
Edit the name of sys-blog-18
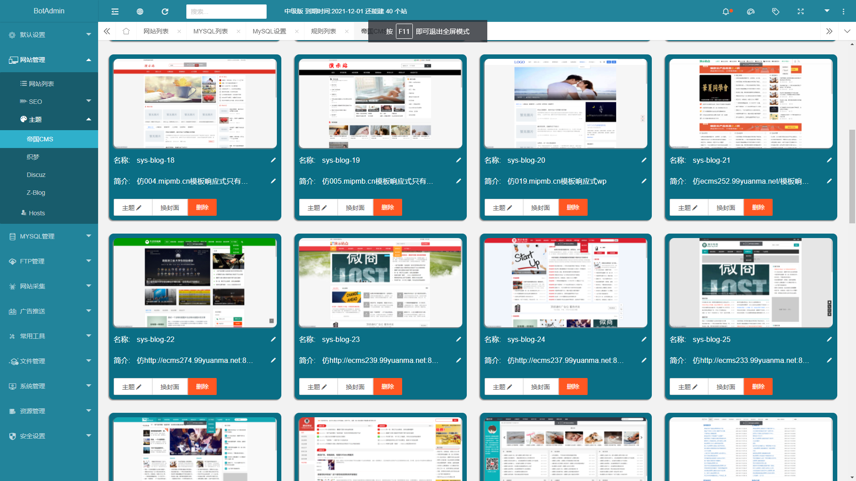pos(273,160)
